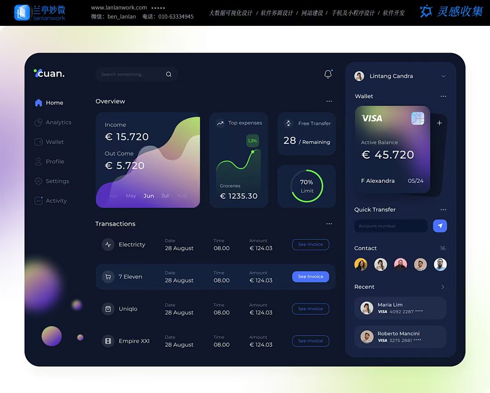Click the Account number input field
Image resolution: width=490 pixels, height=393 pixels.
point(391,226)
